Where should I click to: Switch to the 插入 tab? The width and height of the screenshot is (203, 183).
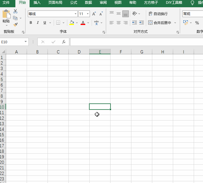(x=37, y=2)
